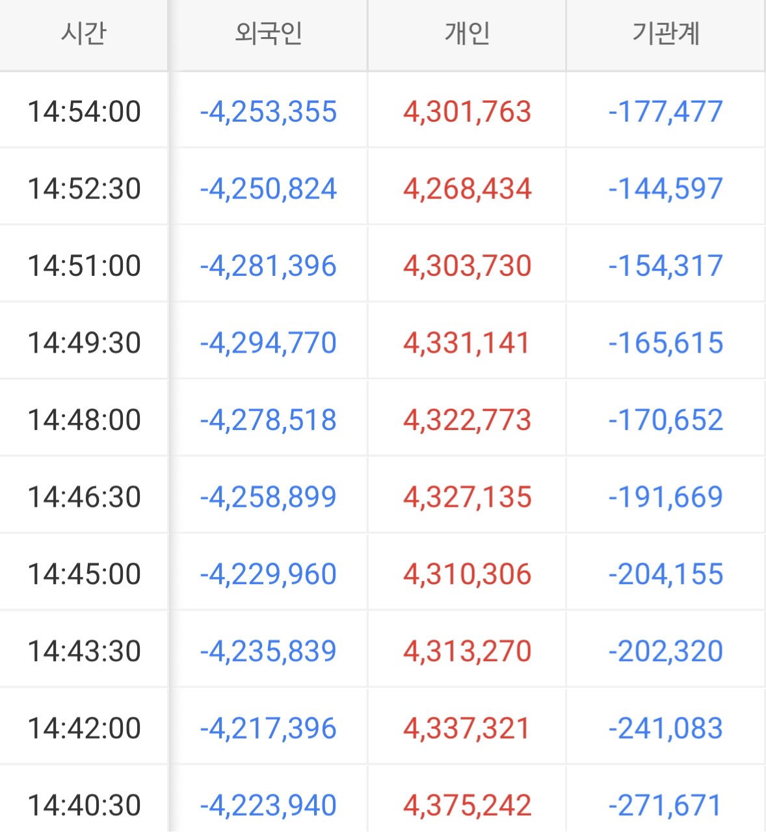
Task: Open the 14:46:30 time row
Action: (x=85, y=496)
